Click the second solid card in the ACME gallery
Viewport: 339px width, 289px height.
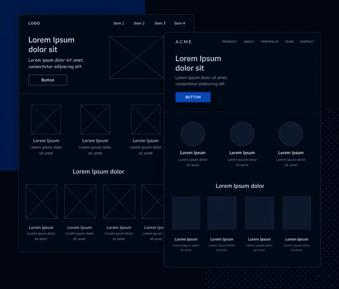click(222, 213)
